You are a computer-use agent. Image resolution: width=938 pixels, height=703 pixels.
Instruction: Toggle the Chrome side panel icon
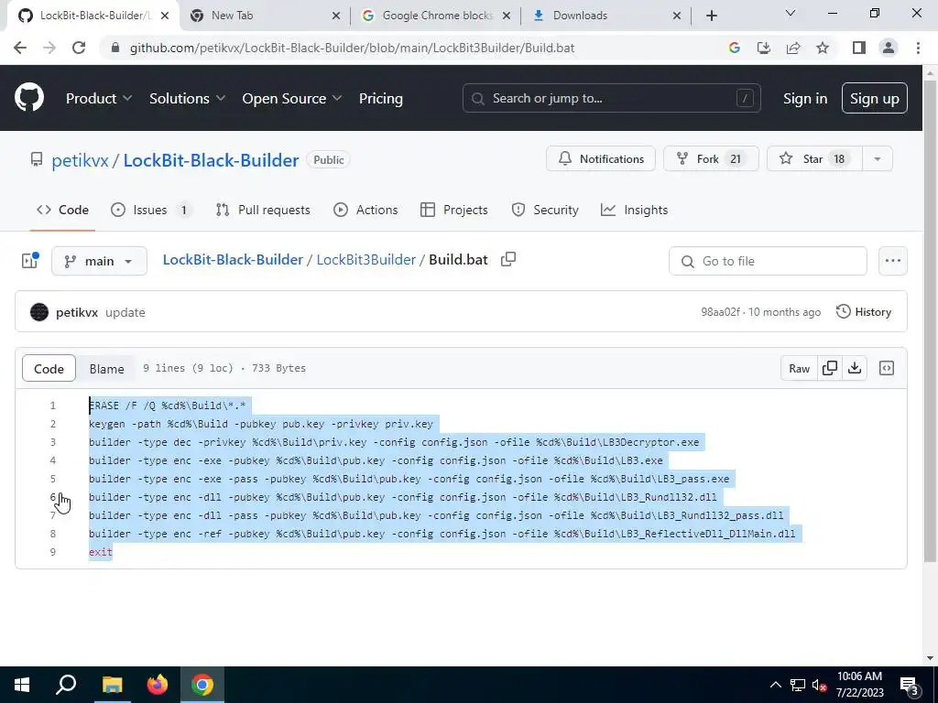859,48
